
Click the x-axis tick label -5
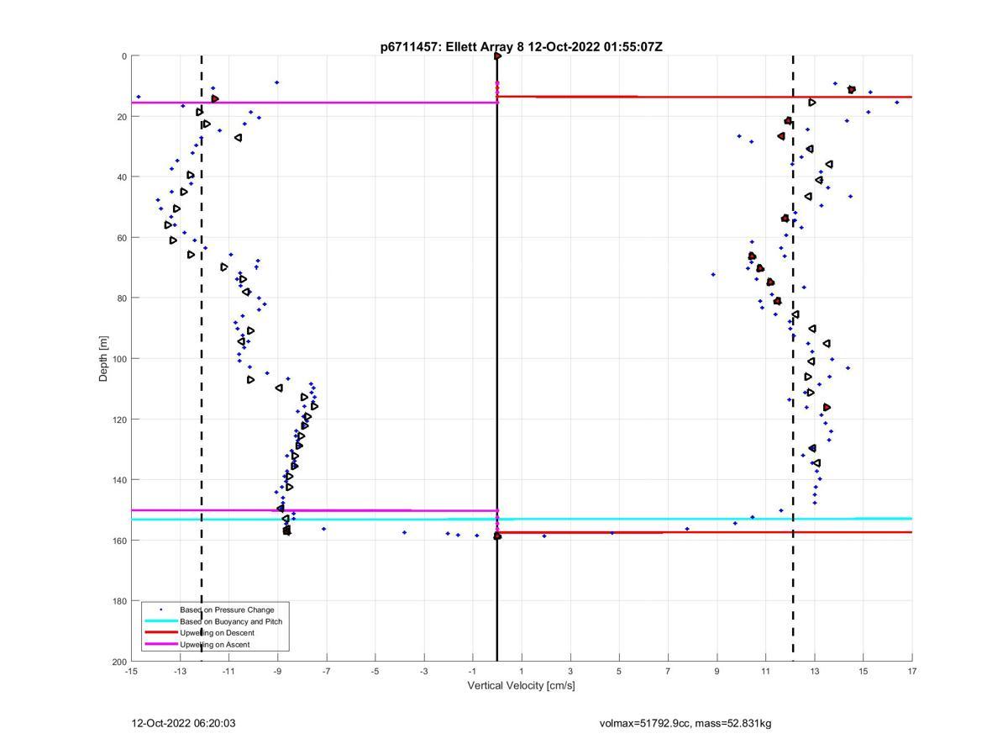[375, 671]
